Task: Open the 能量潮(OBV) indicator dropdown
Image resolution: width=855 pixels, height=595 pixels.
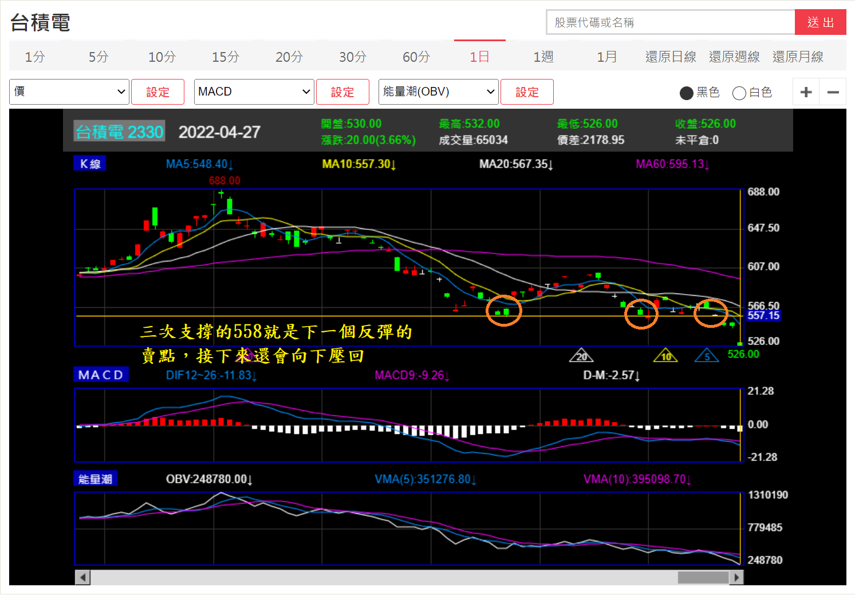Action: click(x=439, y=92)
